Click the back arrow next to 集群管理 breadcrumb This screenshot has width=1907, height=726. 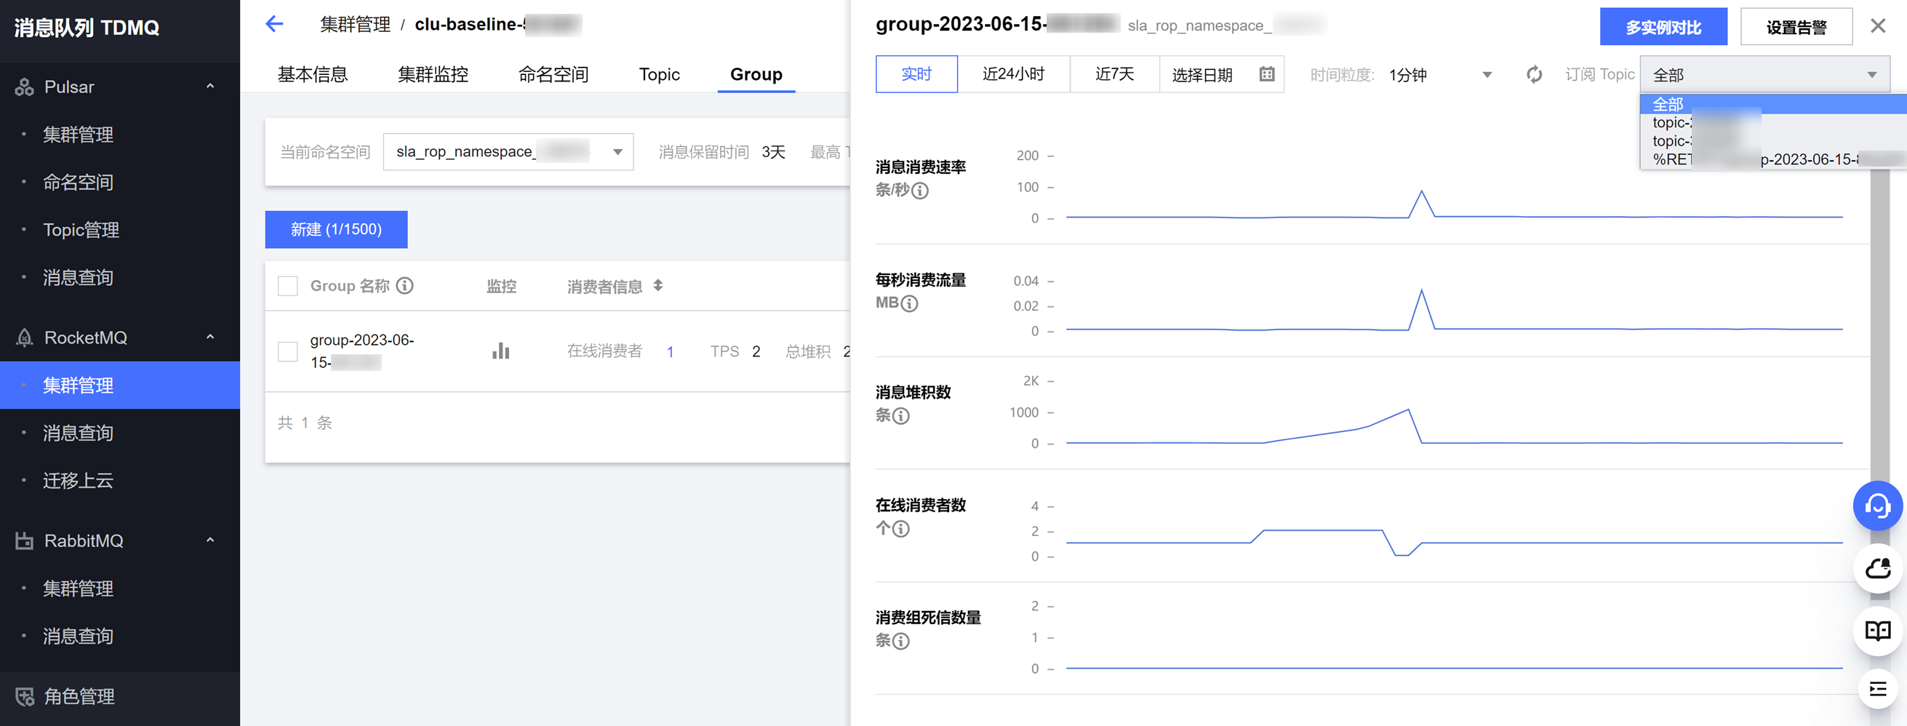(x=274, y=25)
